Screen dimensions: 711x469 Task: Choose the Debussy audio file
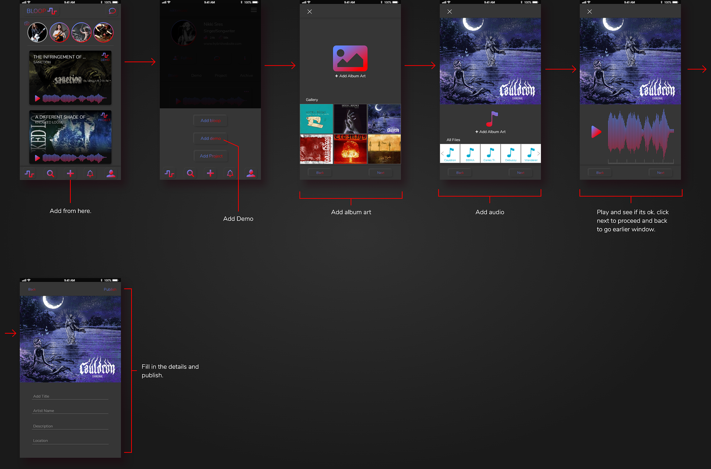point(511,153)
